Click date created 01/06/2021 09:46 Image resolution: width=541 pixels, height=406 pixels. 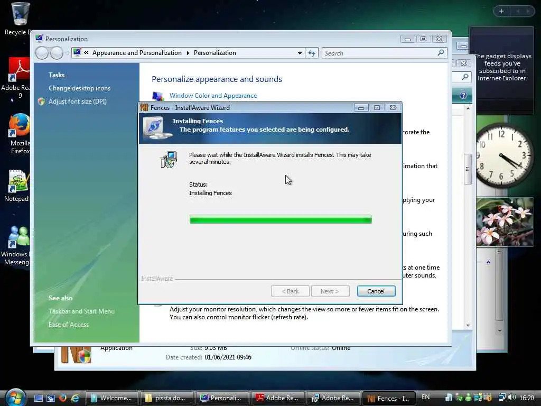[x=228, y=357]
